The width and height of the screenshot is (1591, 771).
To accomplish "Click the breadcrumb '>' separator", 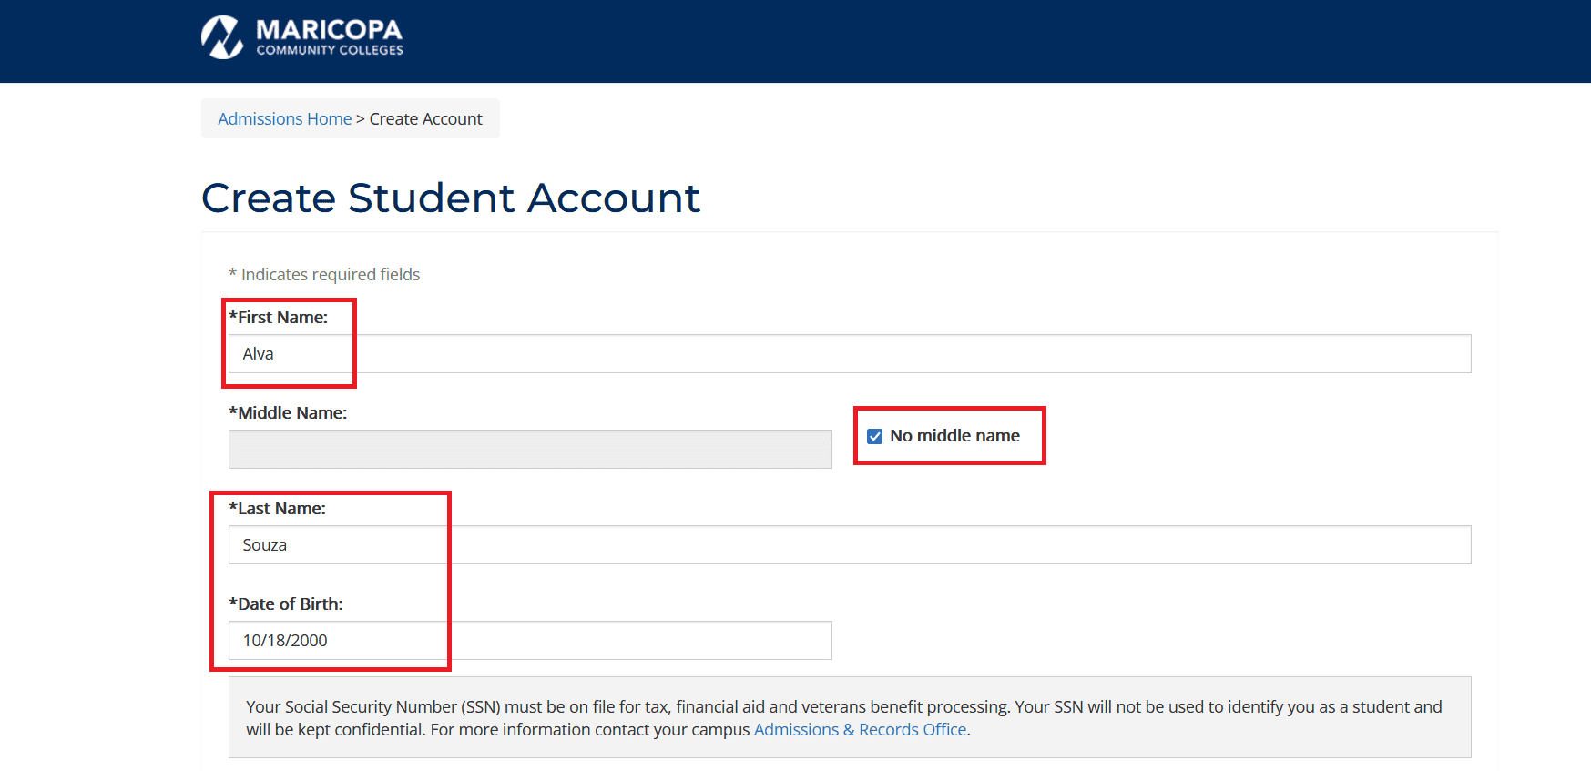I will click(x=361, y=119).
